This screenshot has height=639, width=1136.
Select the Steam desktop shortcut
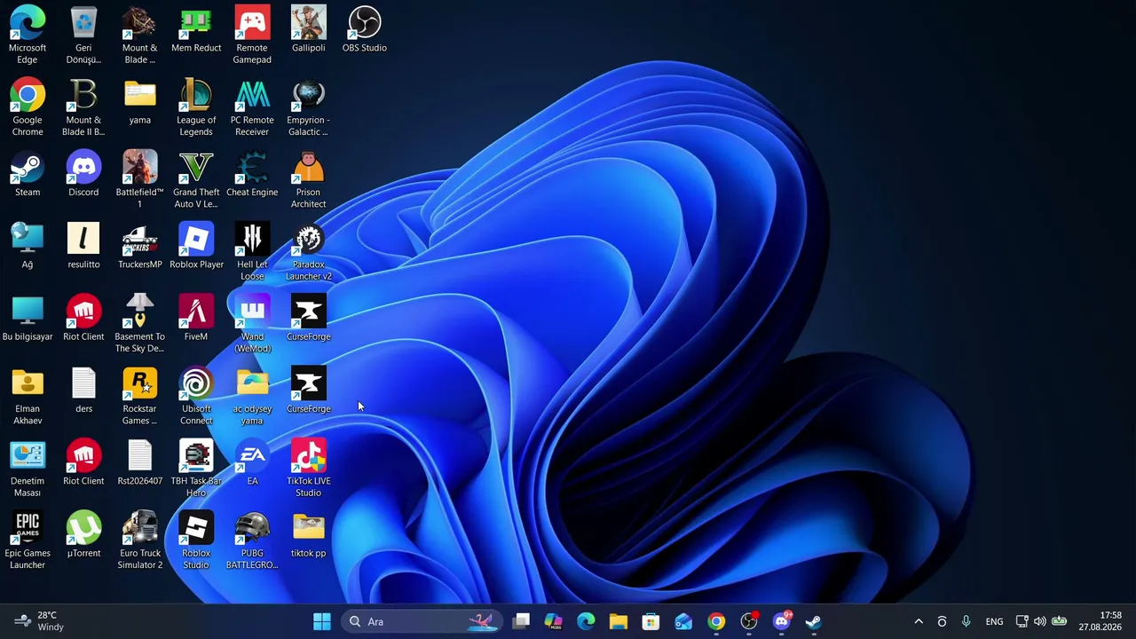[x=28, y=174]
